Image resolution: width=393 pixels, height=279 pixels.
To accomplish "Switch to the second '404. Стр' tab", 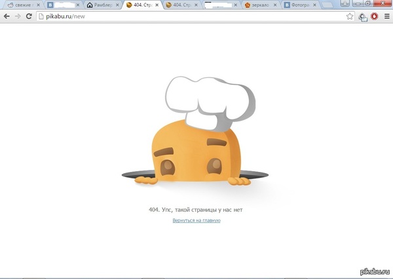I will [179, 5].
